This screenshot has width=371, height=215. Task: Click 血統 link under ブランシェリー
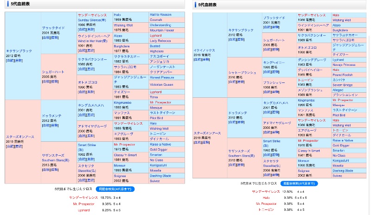coord(268,92)
